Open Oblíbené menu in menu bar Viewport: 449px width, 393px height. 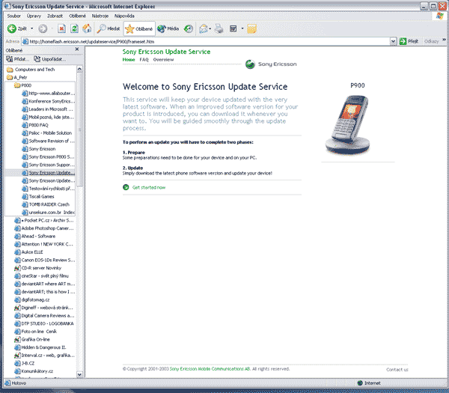77,16
